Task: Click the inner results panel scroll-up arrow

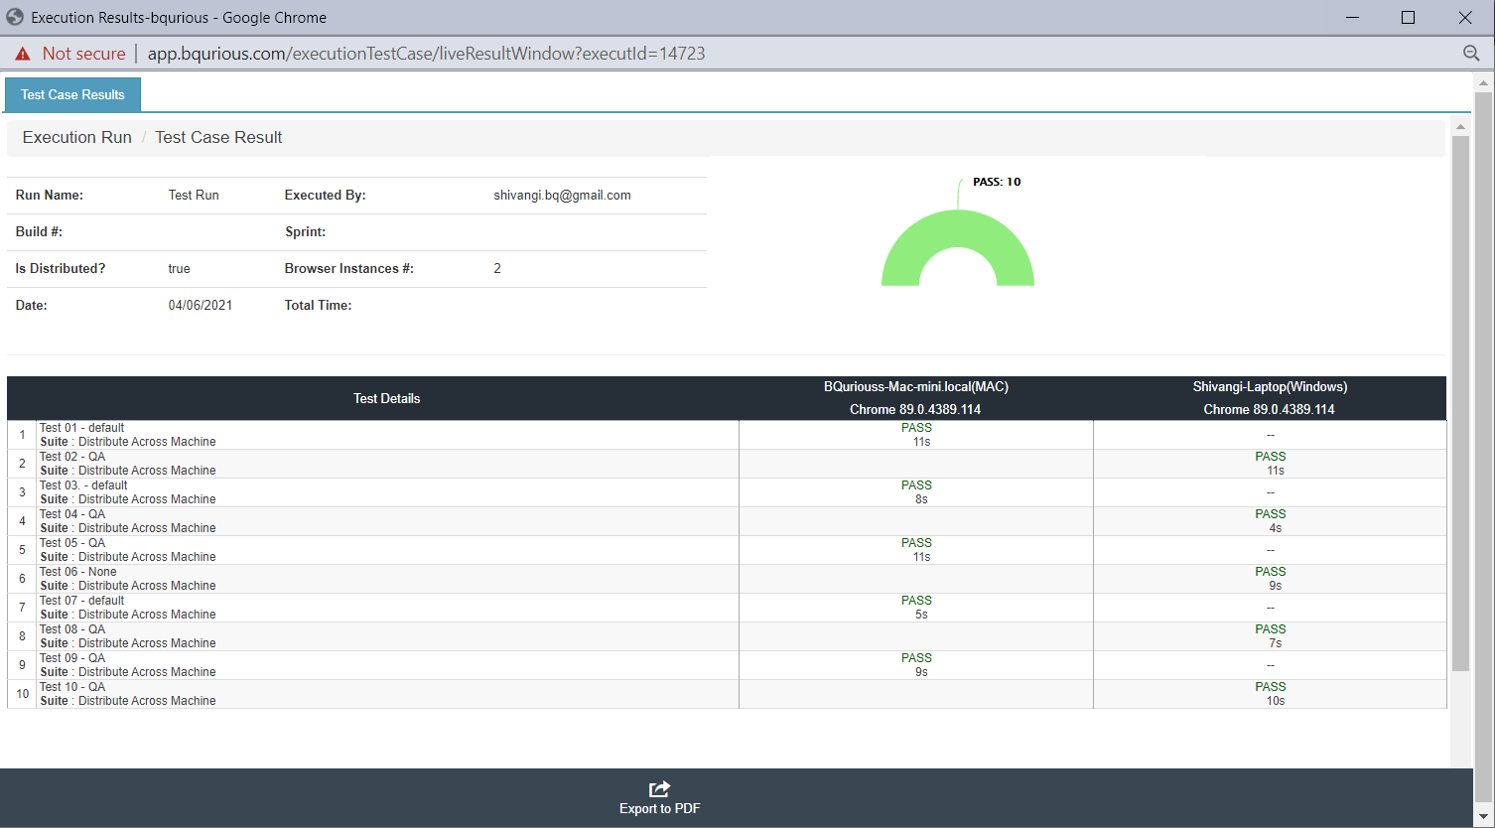Action: 1460,127
